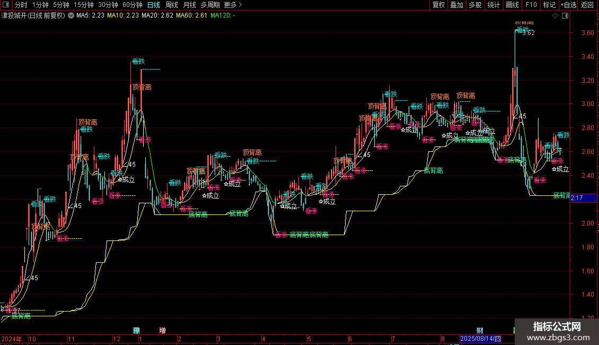Click the stock title 津投城开(日线.前复权)
The height and width of the screenshot is (345, 599).
(x=33, y=16)
